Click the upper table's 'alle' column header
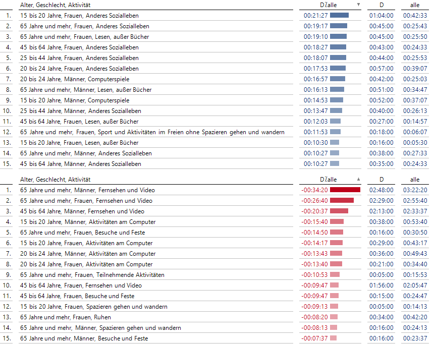 [x=414, y=5]
